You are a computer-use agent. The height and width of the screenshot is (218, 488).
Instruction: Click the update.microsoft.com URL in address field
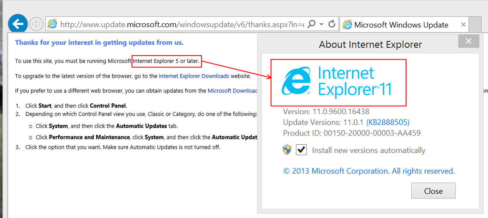coord(182,24)
